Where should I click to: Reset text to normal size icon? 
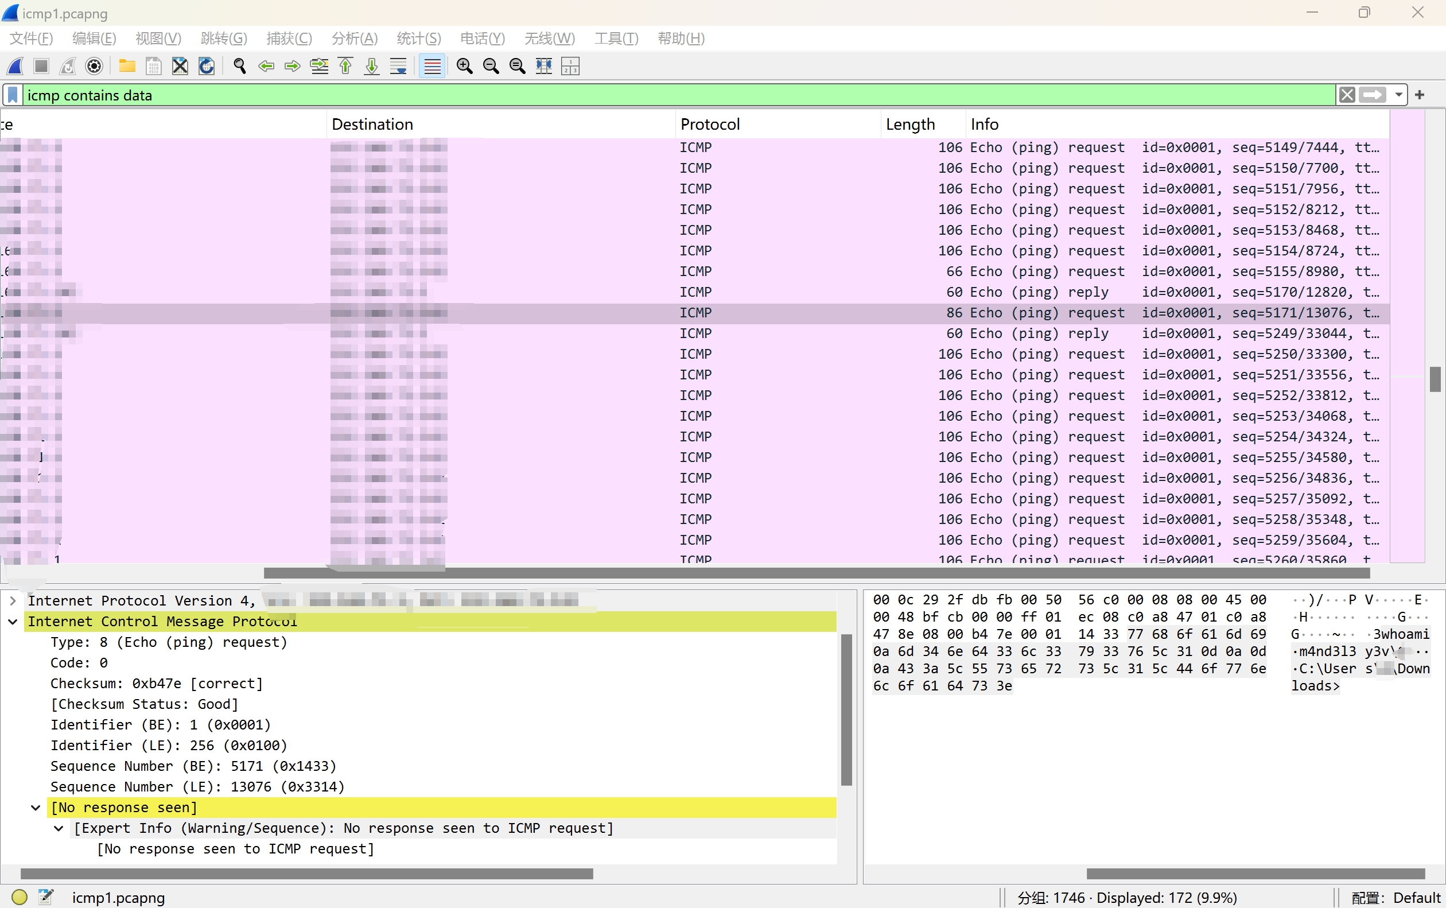click(x=517, y=66)
